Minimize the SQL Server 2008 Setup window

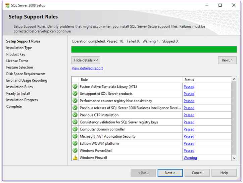(207, 5)
